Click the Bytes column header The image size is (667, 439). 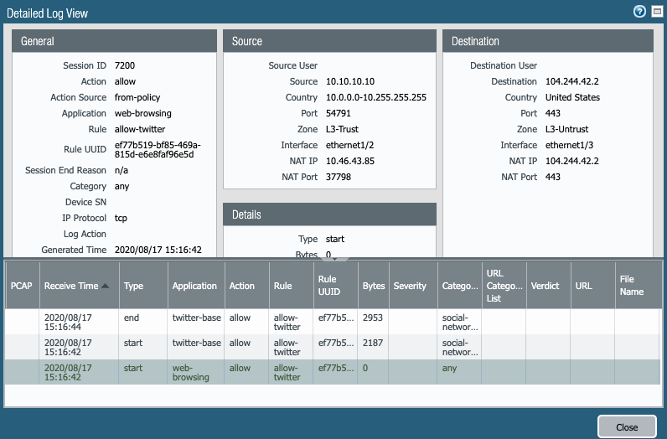coord(373,286)
